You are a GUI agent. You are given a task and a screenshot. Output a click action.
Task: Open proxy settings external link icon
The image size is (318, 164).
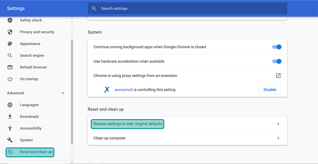coord(278,76)
